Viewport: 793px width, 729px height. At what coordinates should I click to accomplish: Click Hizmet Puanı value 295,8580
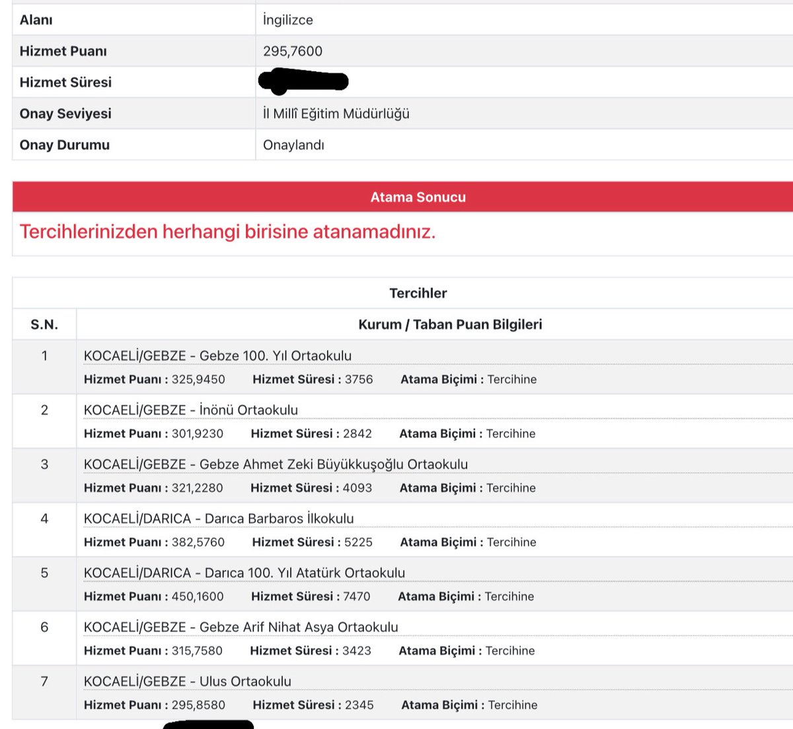click(198, 705)
